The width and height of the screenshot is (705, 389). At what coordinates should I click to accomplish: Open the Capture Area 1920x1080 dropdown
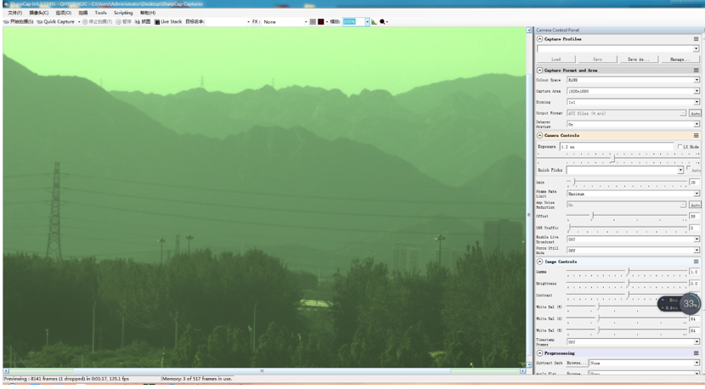(x=633, y=91)
